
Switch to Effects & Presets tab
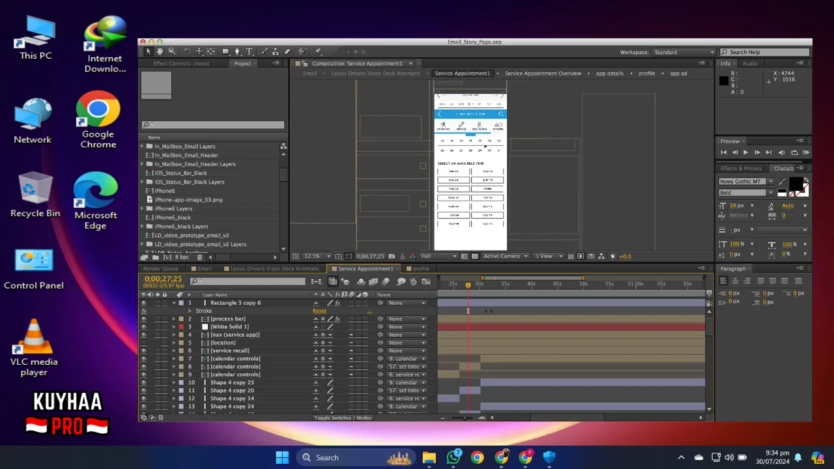pyautogui.click(x=741, y=168)
